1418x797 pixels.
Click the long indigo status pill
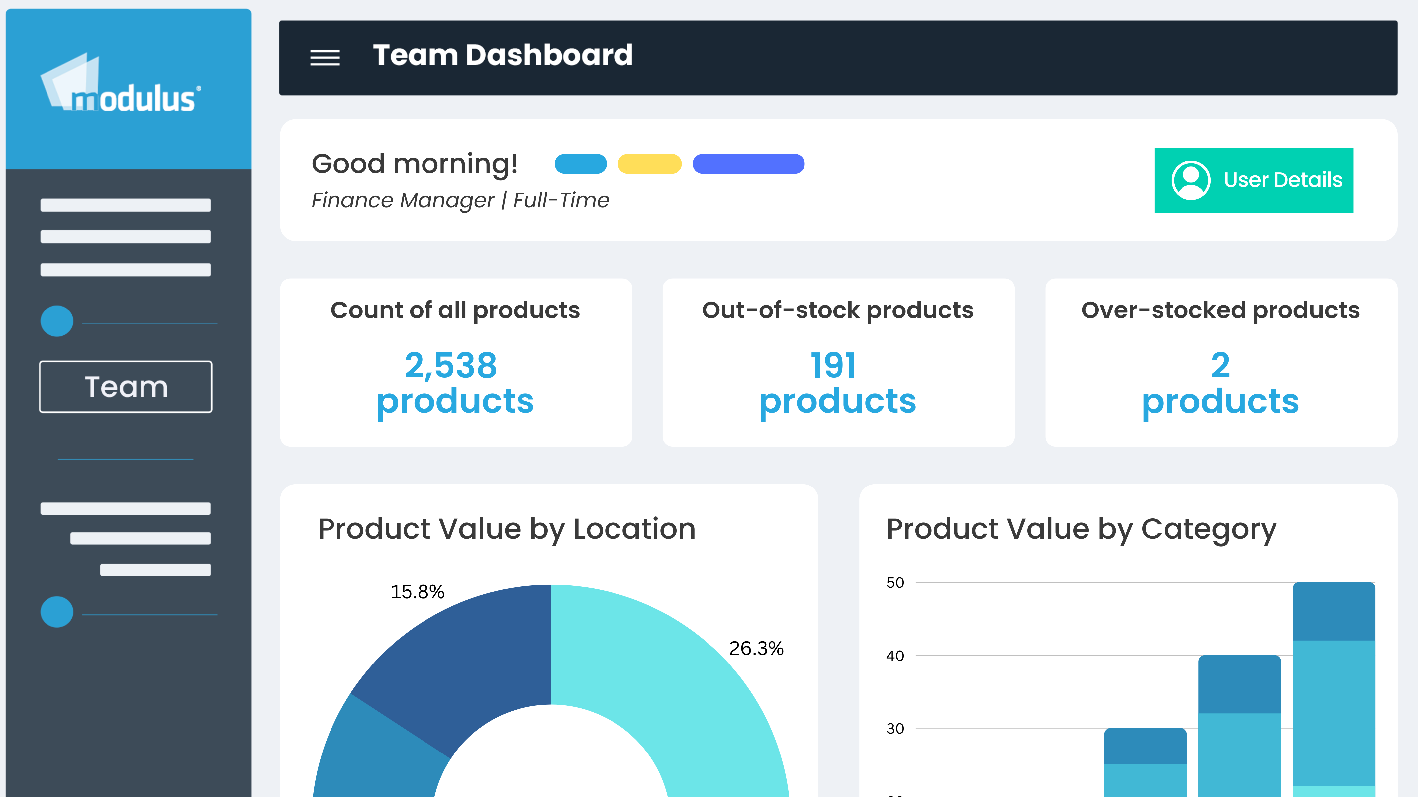[748, 164]
